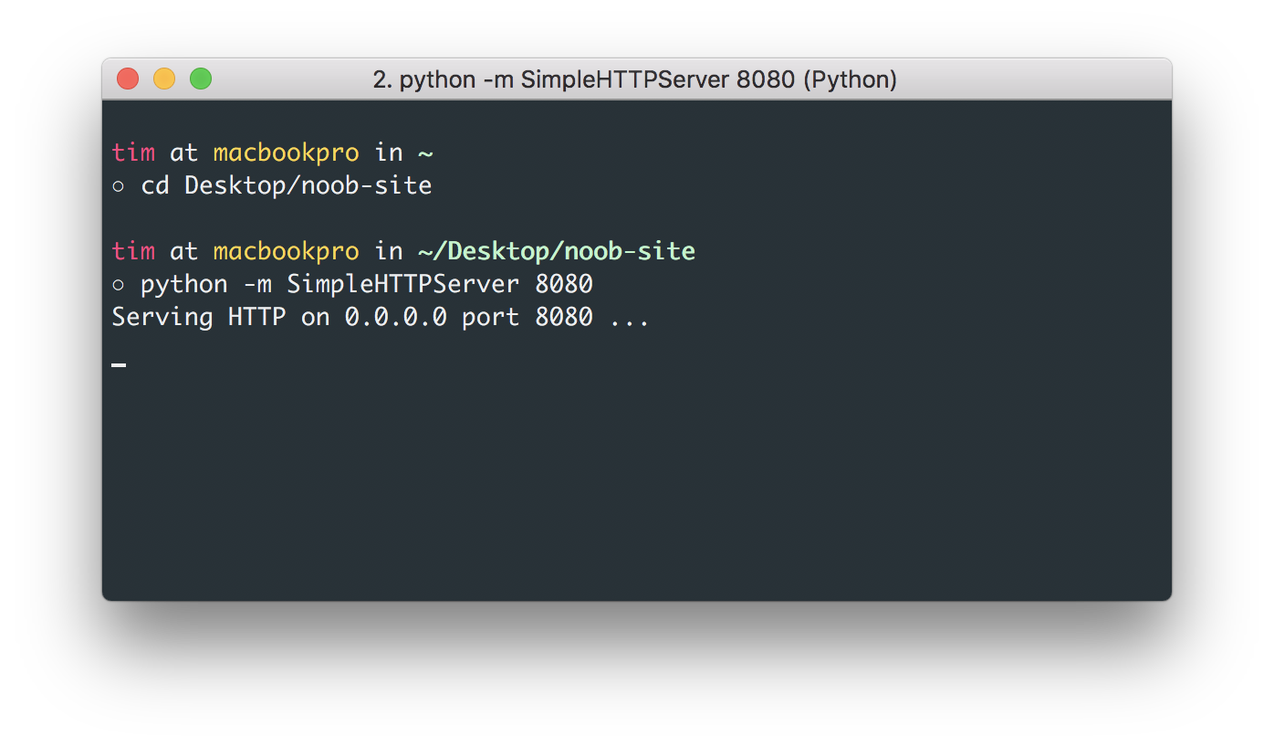1274x747 pixels.
Task: Click the "Desktop/noob-site" argument of the cd command
Action: coord(308,185)
